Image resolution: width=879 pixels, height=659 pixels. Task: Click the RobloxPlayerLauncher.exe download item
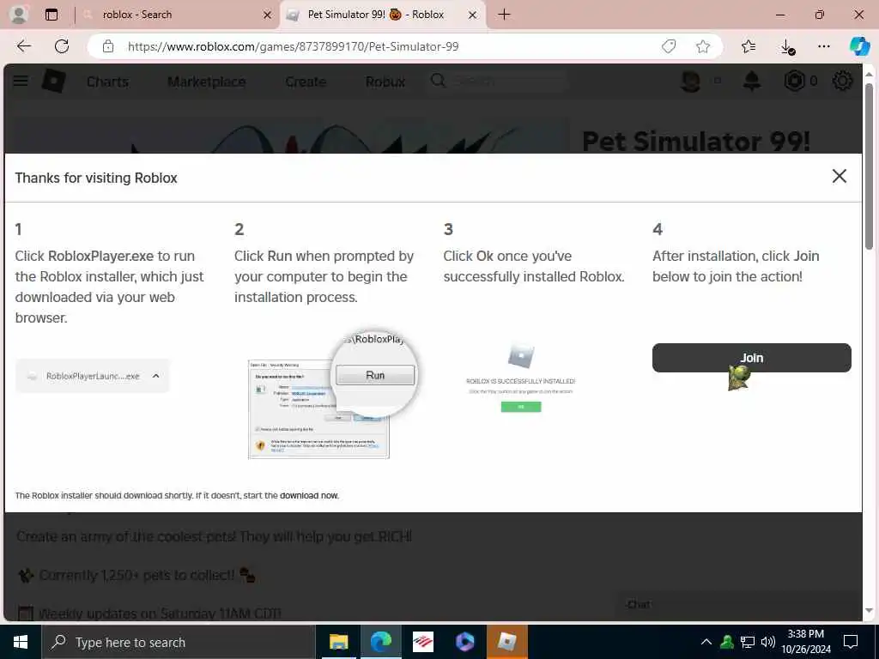click(92, 376)
